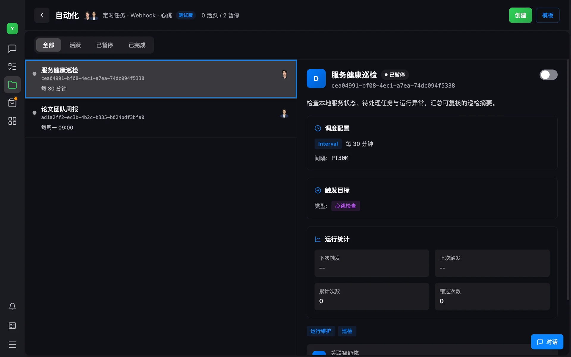Click the 累计次数 stat card
The image size is (571, 357).
(372, 297)
